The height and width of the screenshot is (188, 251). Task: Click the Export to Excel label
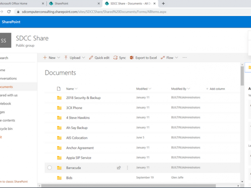pos(146,58)
